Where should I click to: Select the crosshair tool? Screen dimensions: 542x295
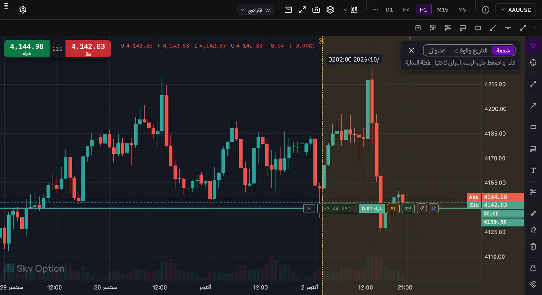pos(533,63)
